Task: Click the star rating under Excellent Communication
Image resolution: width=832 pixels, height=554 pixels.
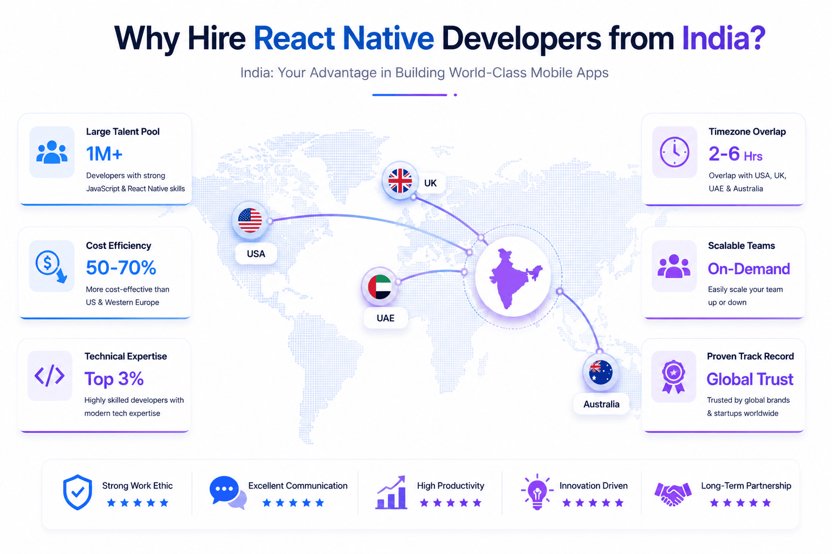Action: (293, 503)
